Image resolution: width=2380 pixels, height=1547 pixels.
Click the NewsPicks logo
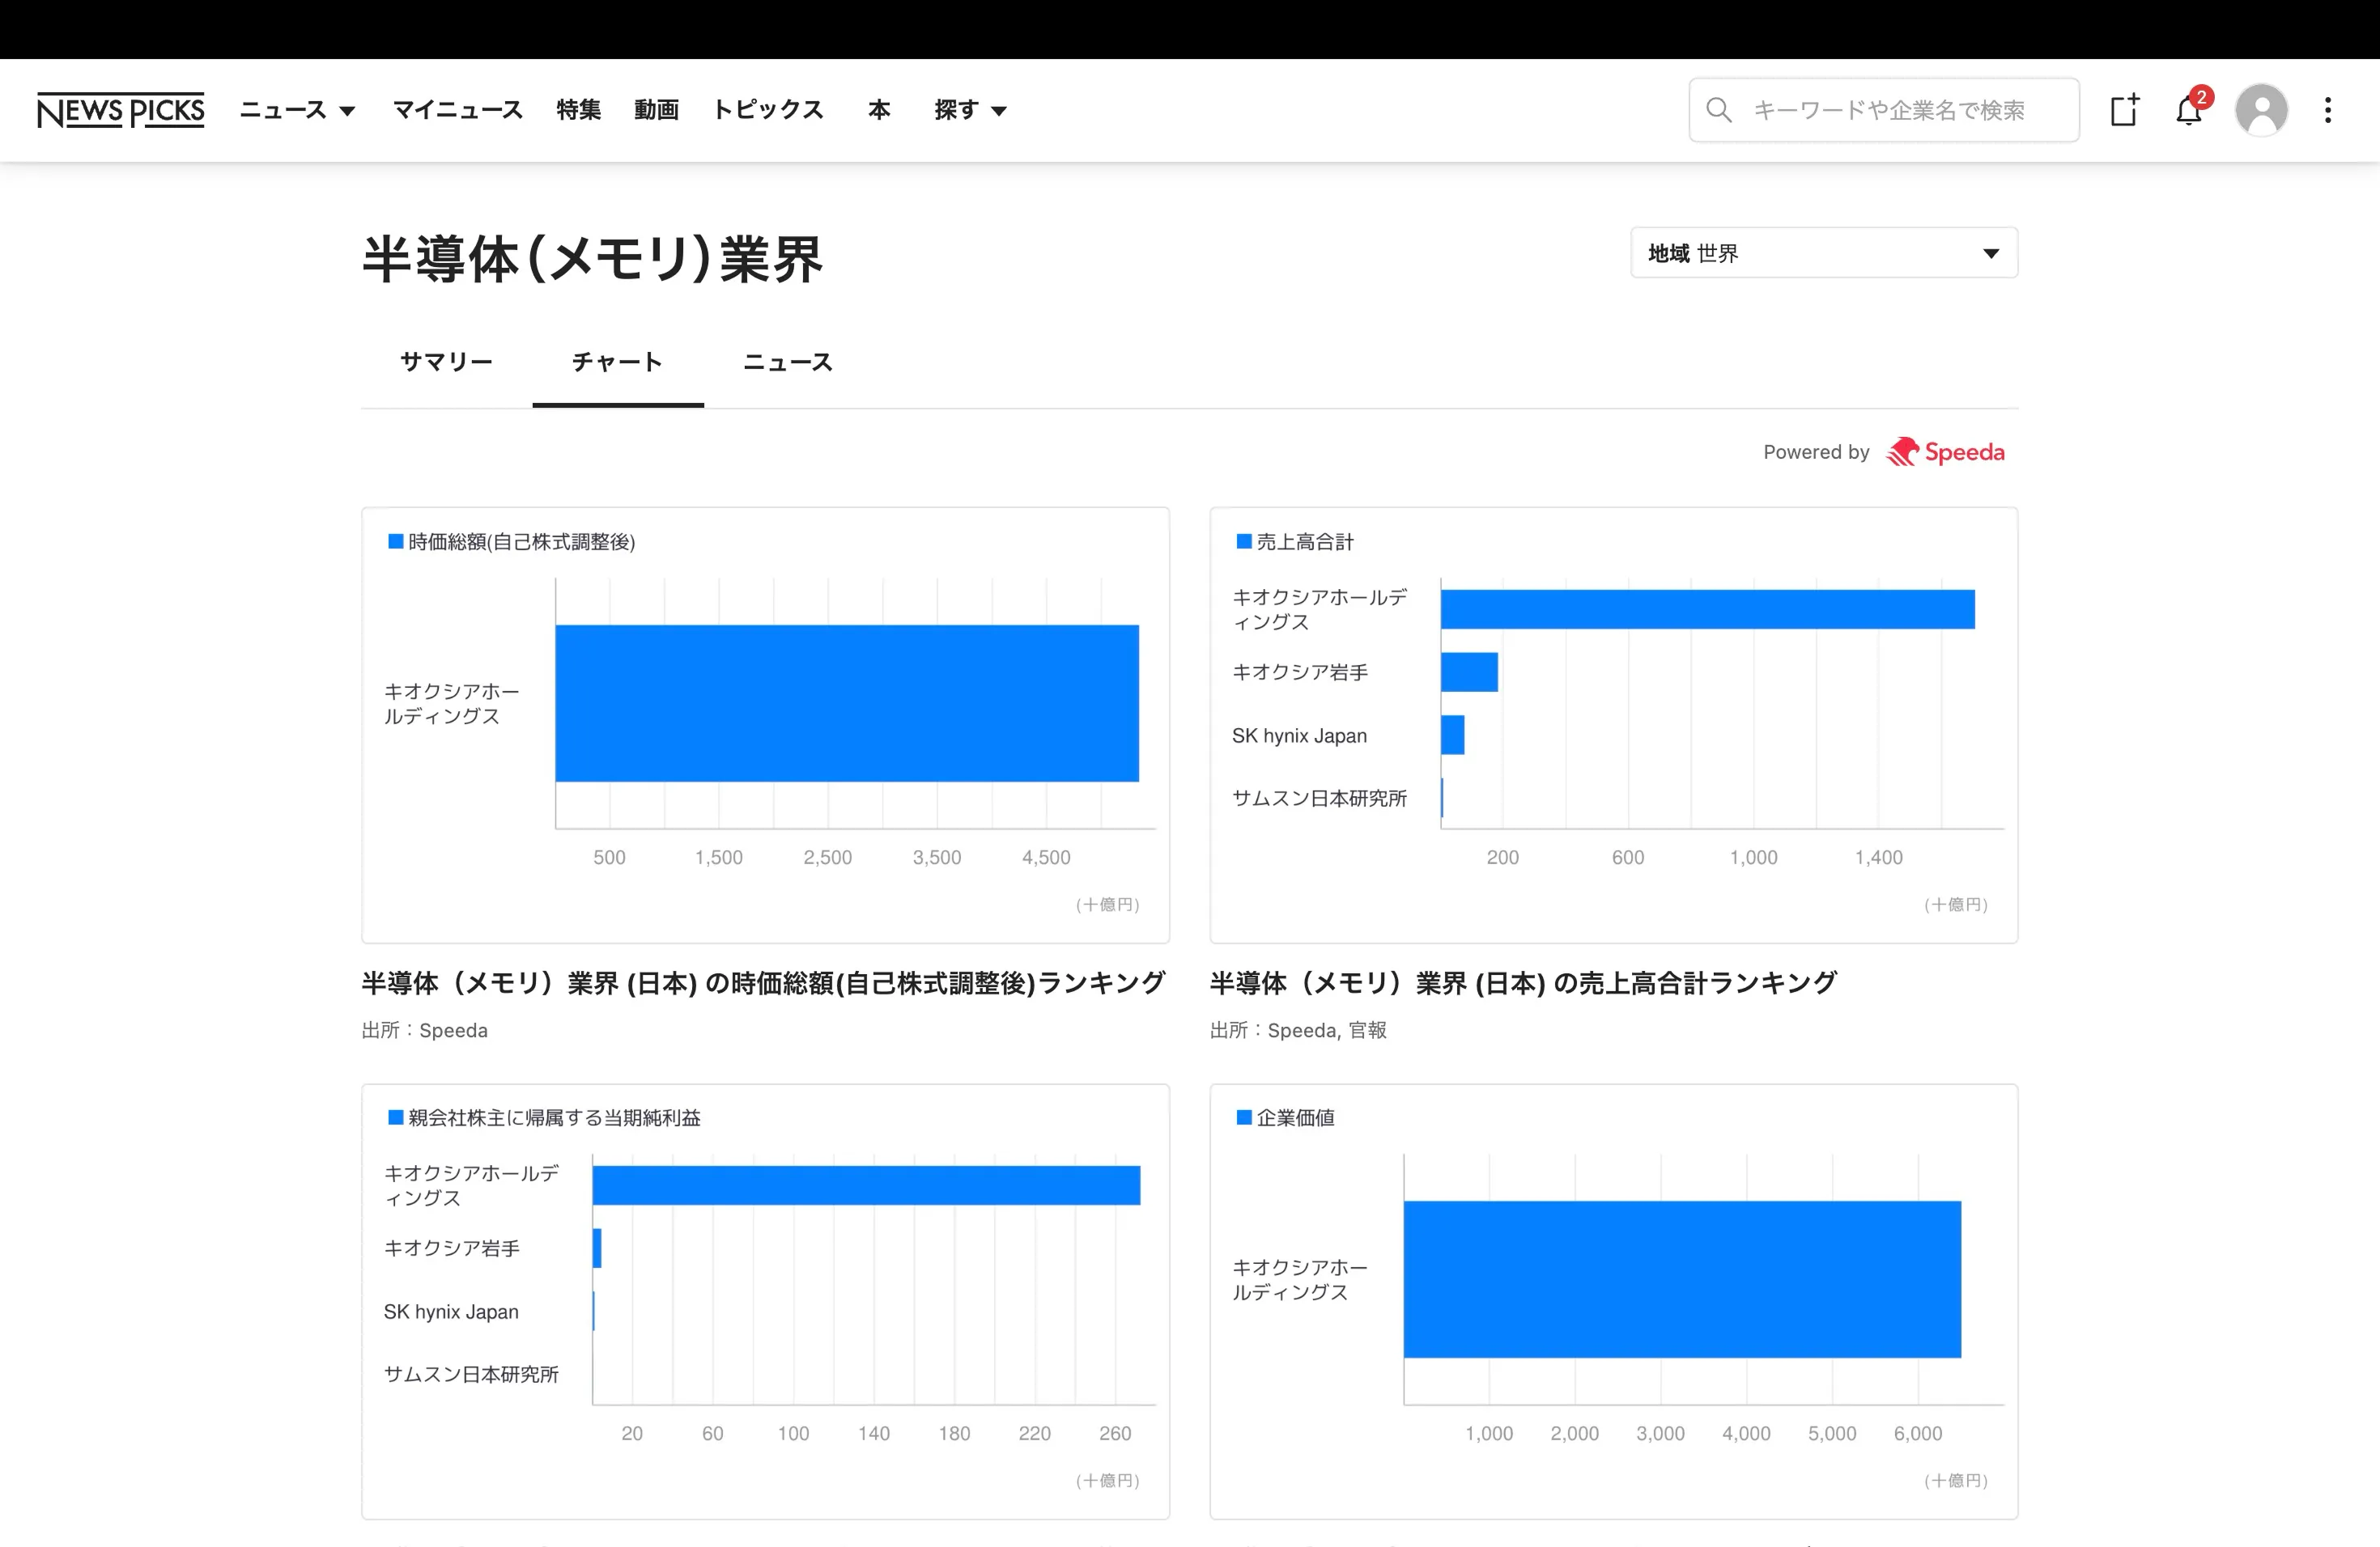pyautogui.click(x=120, y=110)
